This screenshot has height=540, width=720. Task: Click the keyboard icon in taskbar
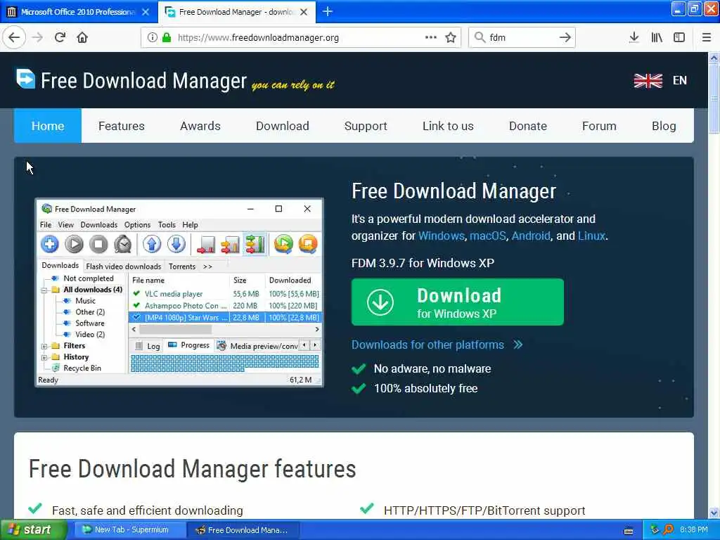629,531
